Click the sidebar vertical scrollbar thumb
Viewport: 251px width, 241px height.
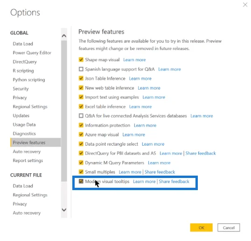click(x=64, y=111)
